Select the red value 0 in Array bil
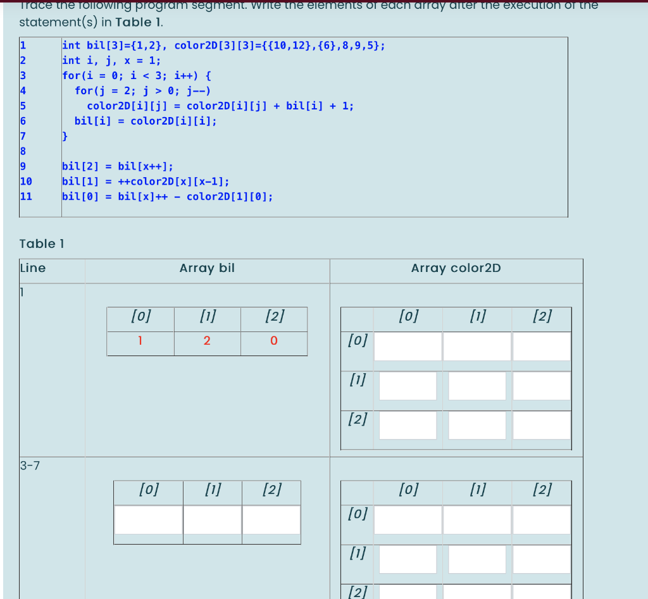The height and width of the screenshot is (599, 648). [x=273, y=342]
